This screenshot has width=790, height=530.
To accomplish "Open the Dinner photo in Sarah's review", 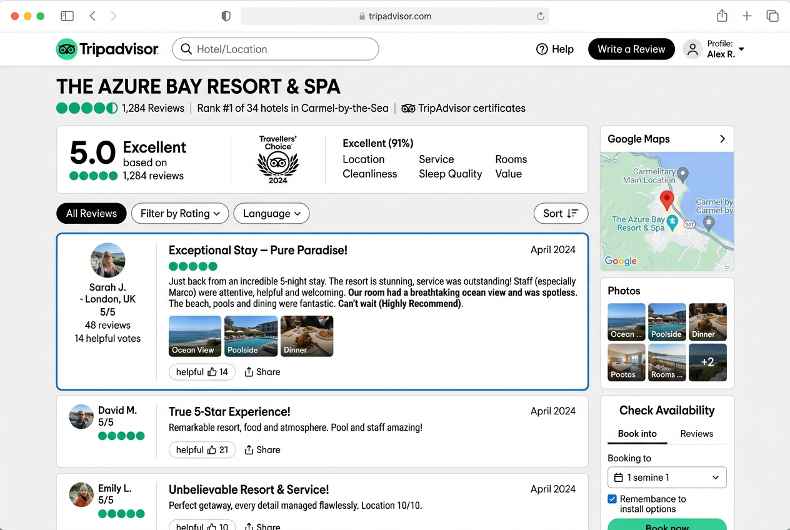I will (x=307, y=336).
